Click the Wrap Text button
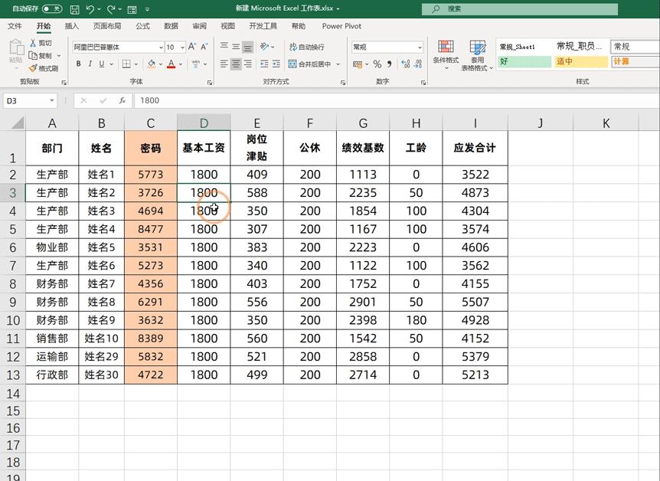This screenshot has width=660, height=481. click(308, 47)
